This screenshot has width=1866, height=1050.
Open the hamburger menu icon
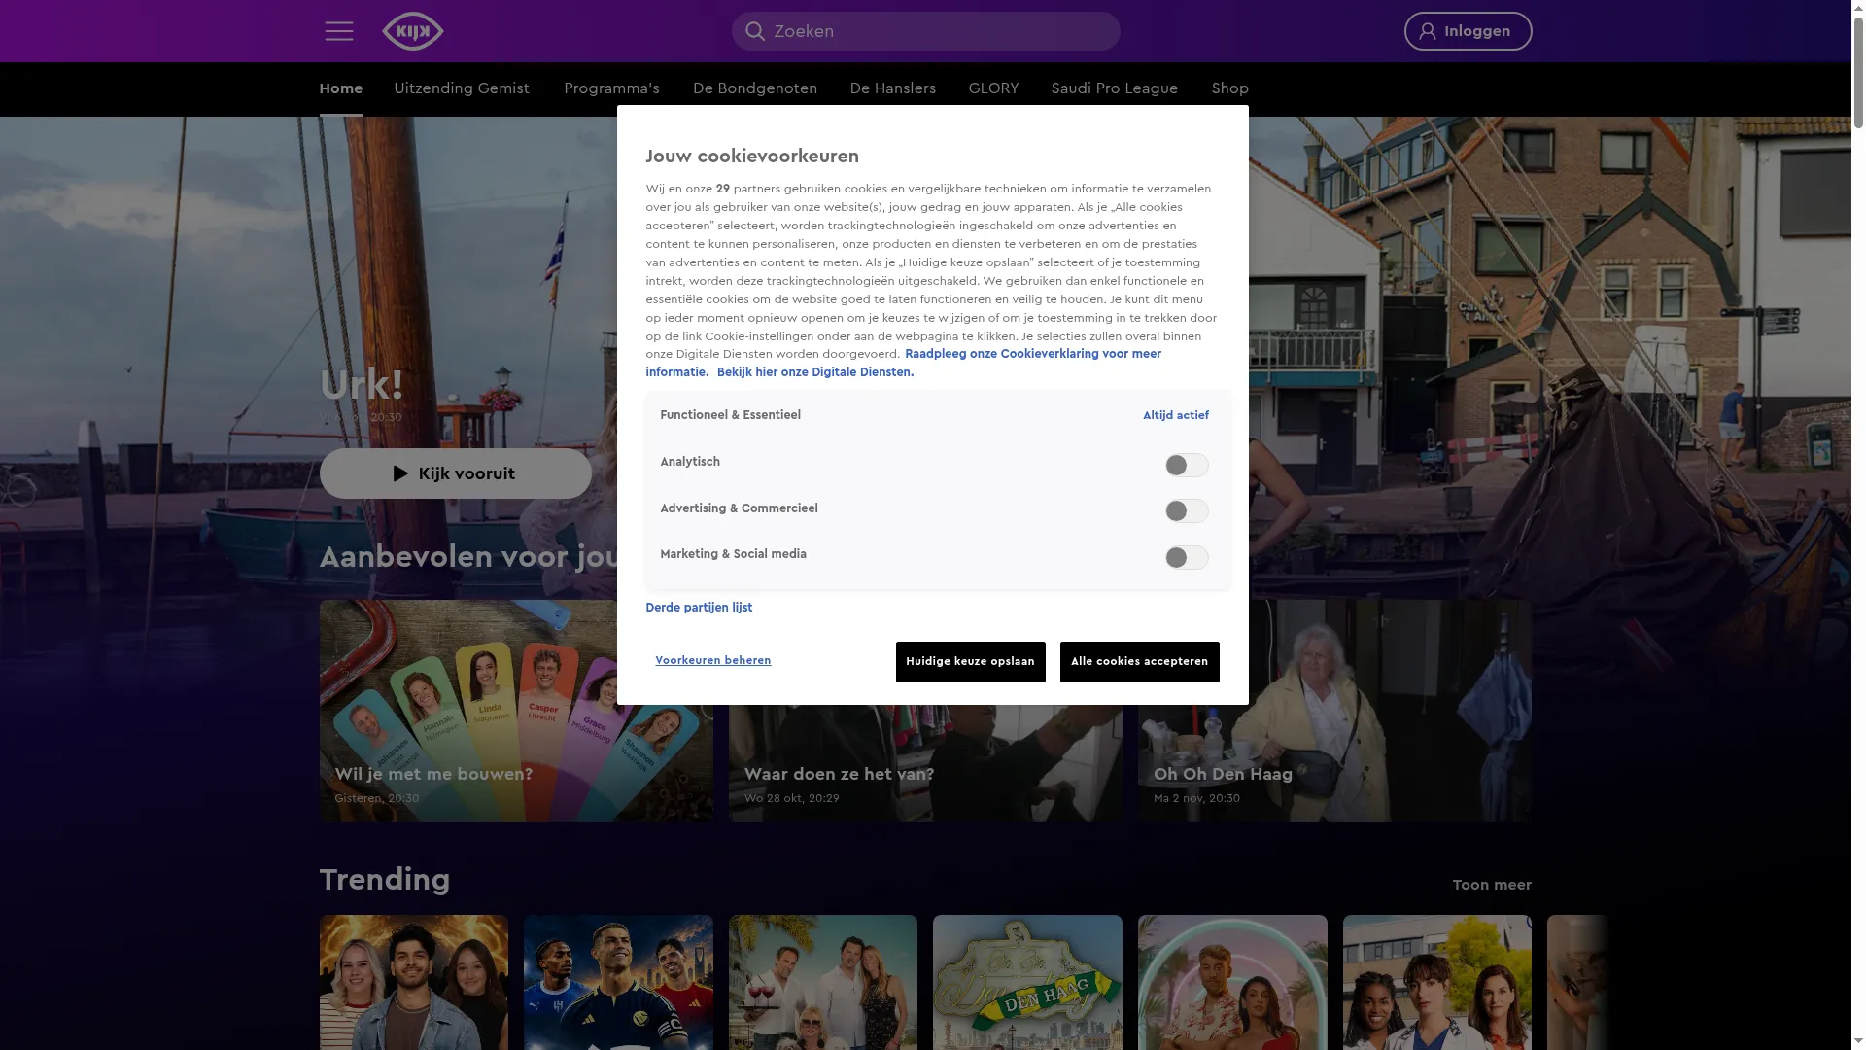click(x=338, y=31)
